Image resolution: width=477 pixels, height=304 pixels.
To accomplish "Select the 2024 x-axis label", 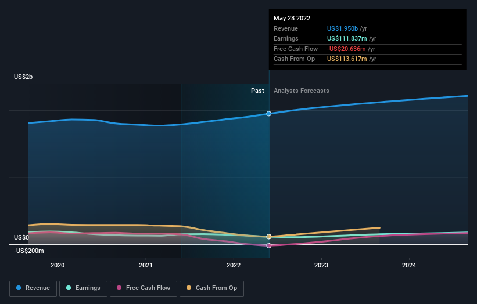I will [409, 265].
